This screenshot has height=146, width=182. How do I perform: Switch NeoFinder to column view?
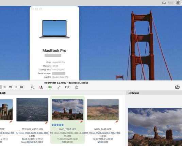point(10,87)
